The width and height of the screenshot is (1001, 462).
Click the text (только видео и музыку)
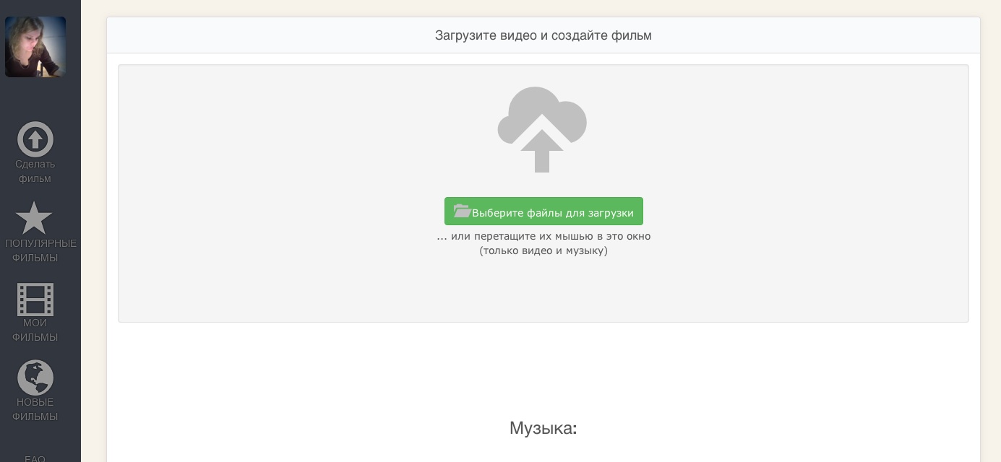[x=544, y=250]
